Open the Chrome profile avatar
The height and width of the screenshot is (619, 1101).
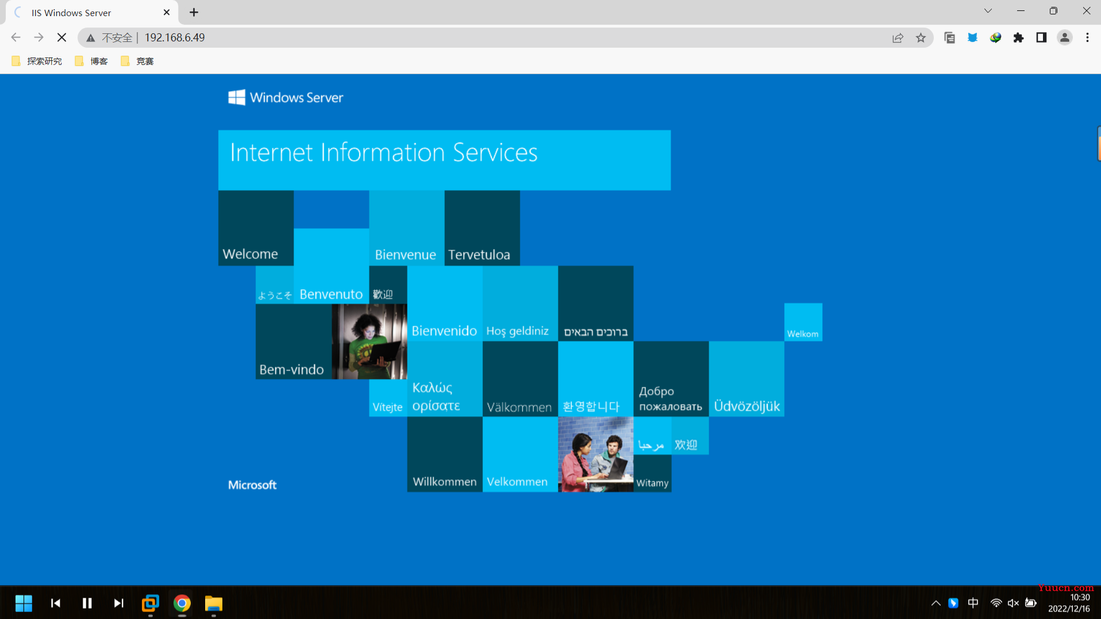pos(1064,38)
